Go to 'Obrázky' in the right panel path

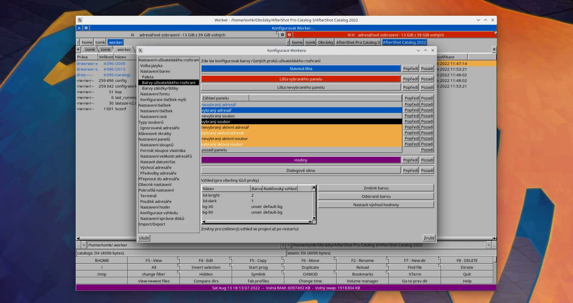tap(326, 42)
